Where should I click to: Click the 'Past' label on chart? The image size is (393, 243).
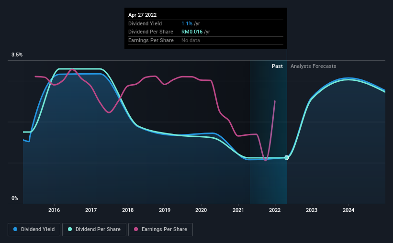coord(277,66)
